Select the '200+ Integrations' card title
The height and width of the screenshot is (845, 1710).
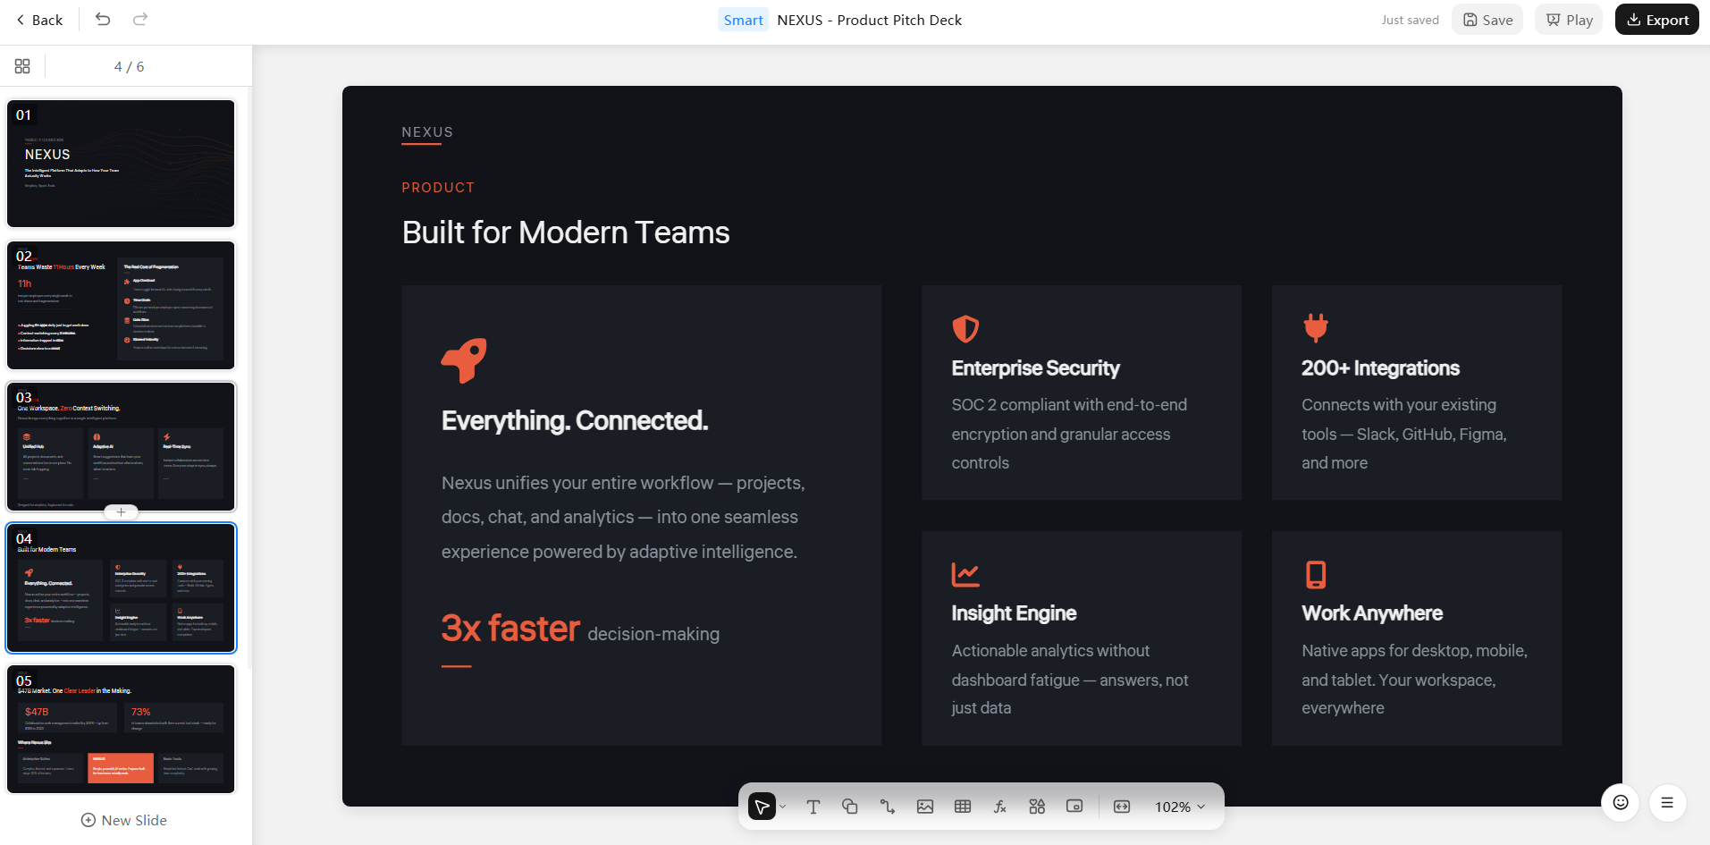[x=1380, y=368]
